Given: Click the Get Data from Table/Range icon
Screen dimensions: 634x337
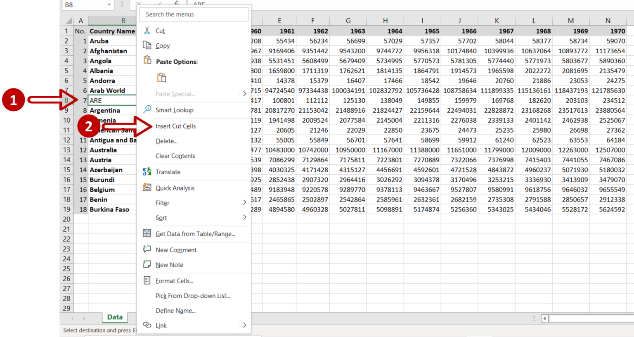Looking at the screenshot, I should (147, 234).
